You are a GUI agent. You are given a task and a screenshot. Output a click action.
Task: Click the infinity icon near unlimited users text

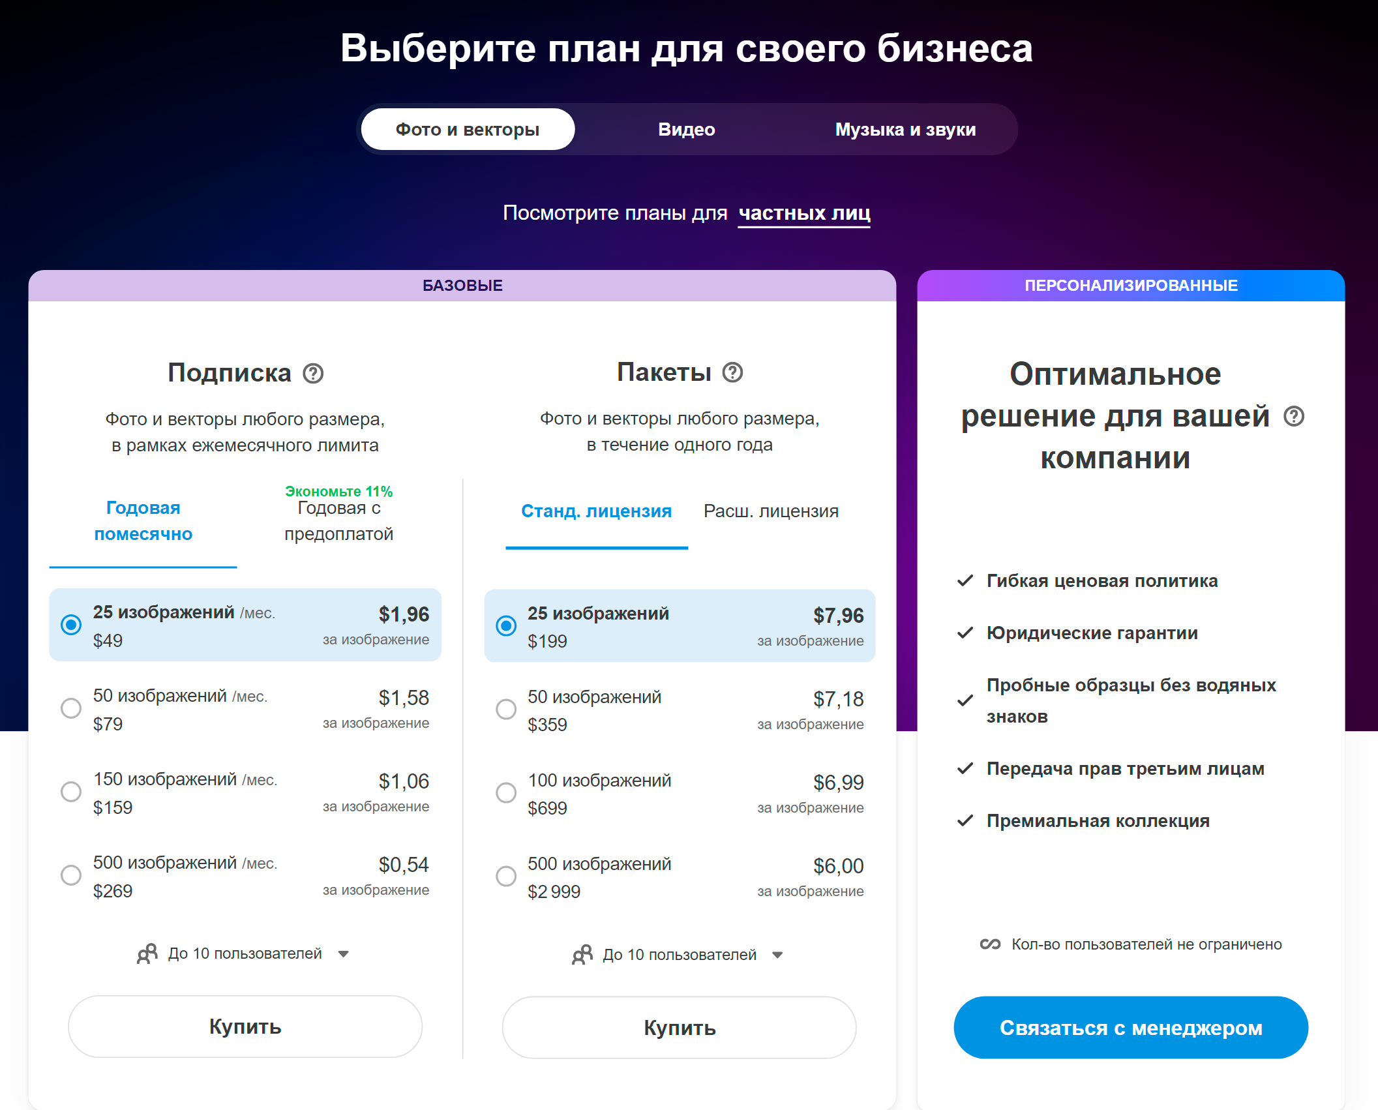tap(990, 944)
